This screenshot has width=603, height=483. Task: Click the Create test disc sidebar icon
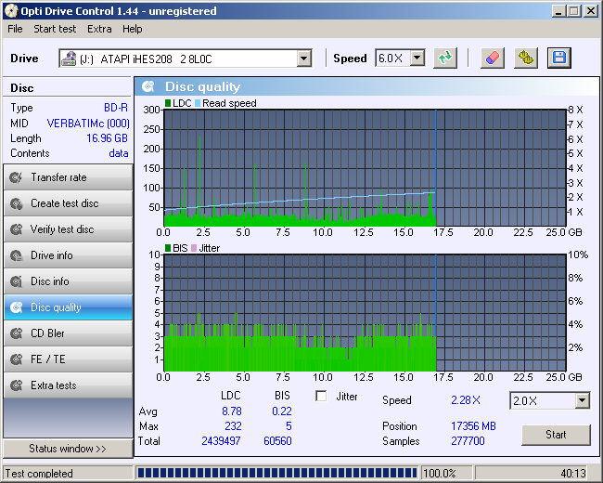tap(16, 203)
